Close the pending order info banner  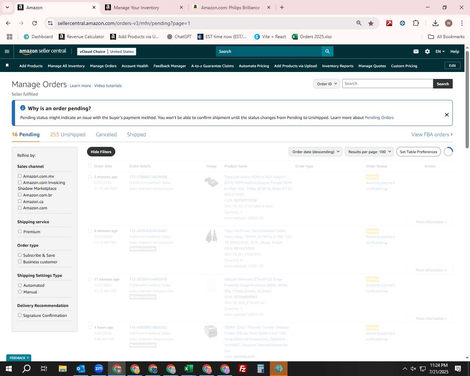[447, 115]
